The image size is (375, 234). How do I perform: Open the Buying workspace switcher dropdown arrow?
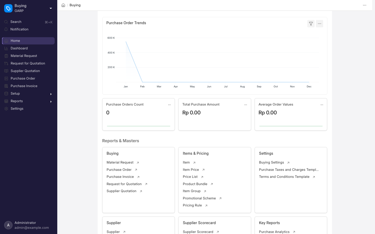point(51,8)
